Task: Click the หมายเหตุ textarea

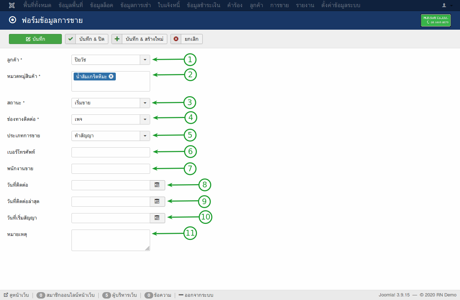Action: click(x=111, y=240)
